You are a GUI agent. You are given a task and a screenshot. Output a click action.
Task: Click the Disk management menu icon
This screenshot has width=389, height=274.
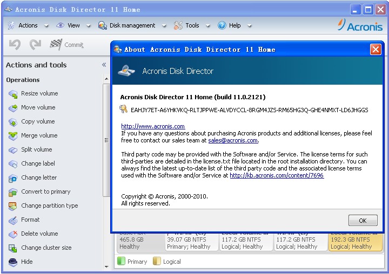[x=103, y=25]
